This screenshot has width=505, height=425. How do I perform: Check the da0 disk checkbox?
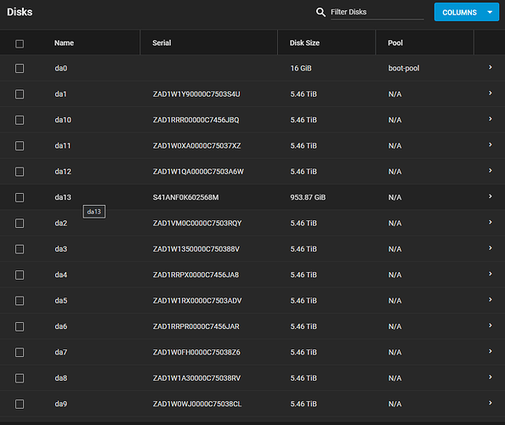[x=20, y=68]
